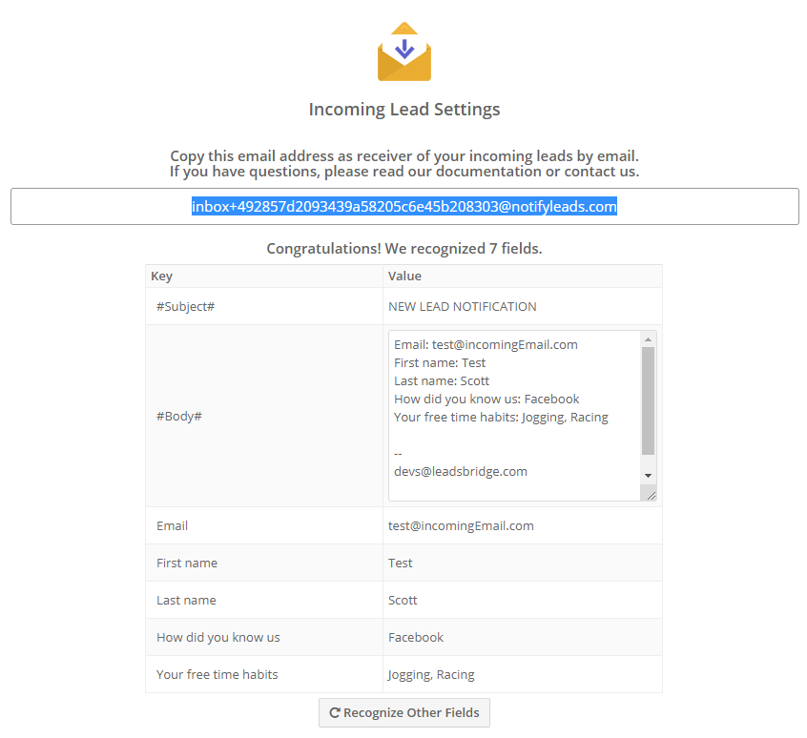The width and height of the screenshot is (807, 738).
Task: Click the Jogging, Racing value cell
Action: click(x=523, y=674)
